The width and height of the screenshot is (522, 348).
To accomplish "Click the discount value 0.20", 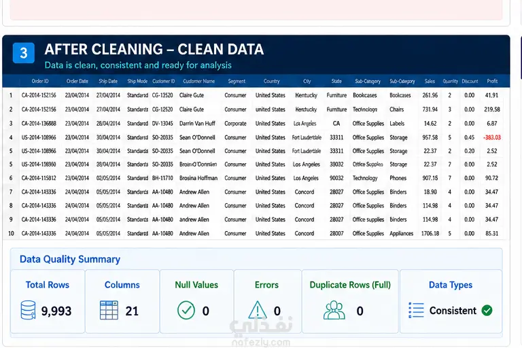I will (x=470, y=151).
